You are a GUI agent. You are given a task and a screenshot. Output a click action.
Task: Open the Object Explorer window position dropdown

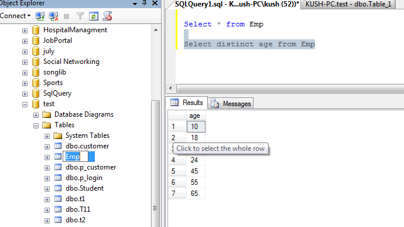coord(135,4)
